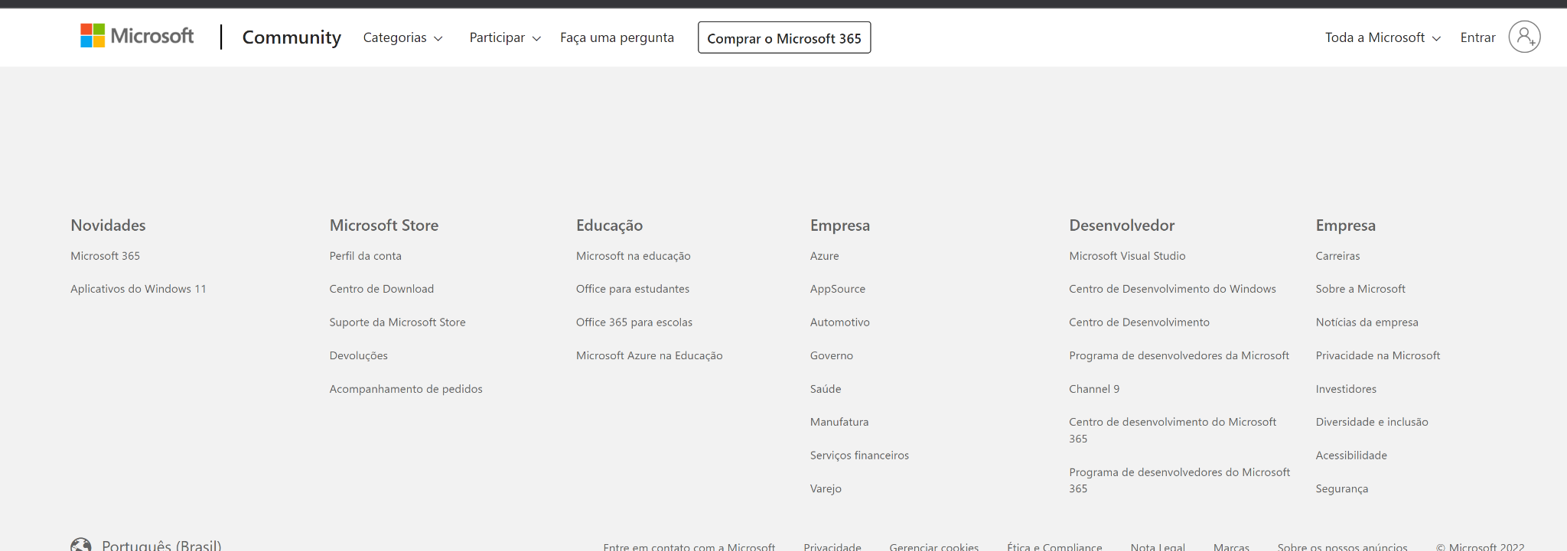Open the Channel 9 link

[x=1094, y=389]
